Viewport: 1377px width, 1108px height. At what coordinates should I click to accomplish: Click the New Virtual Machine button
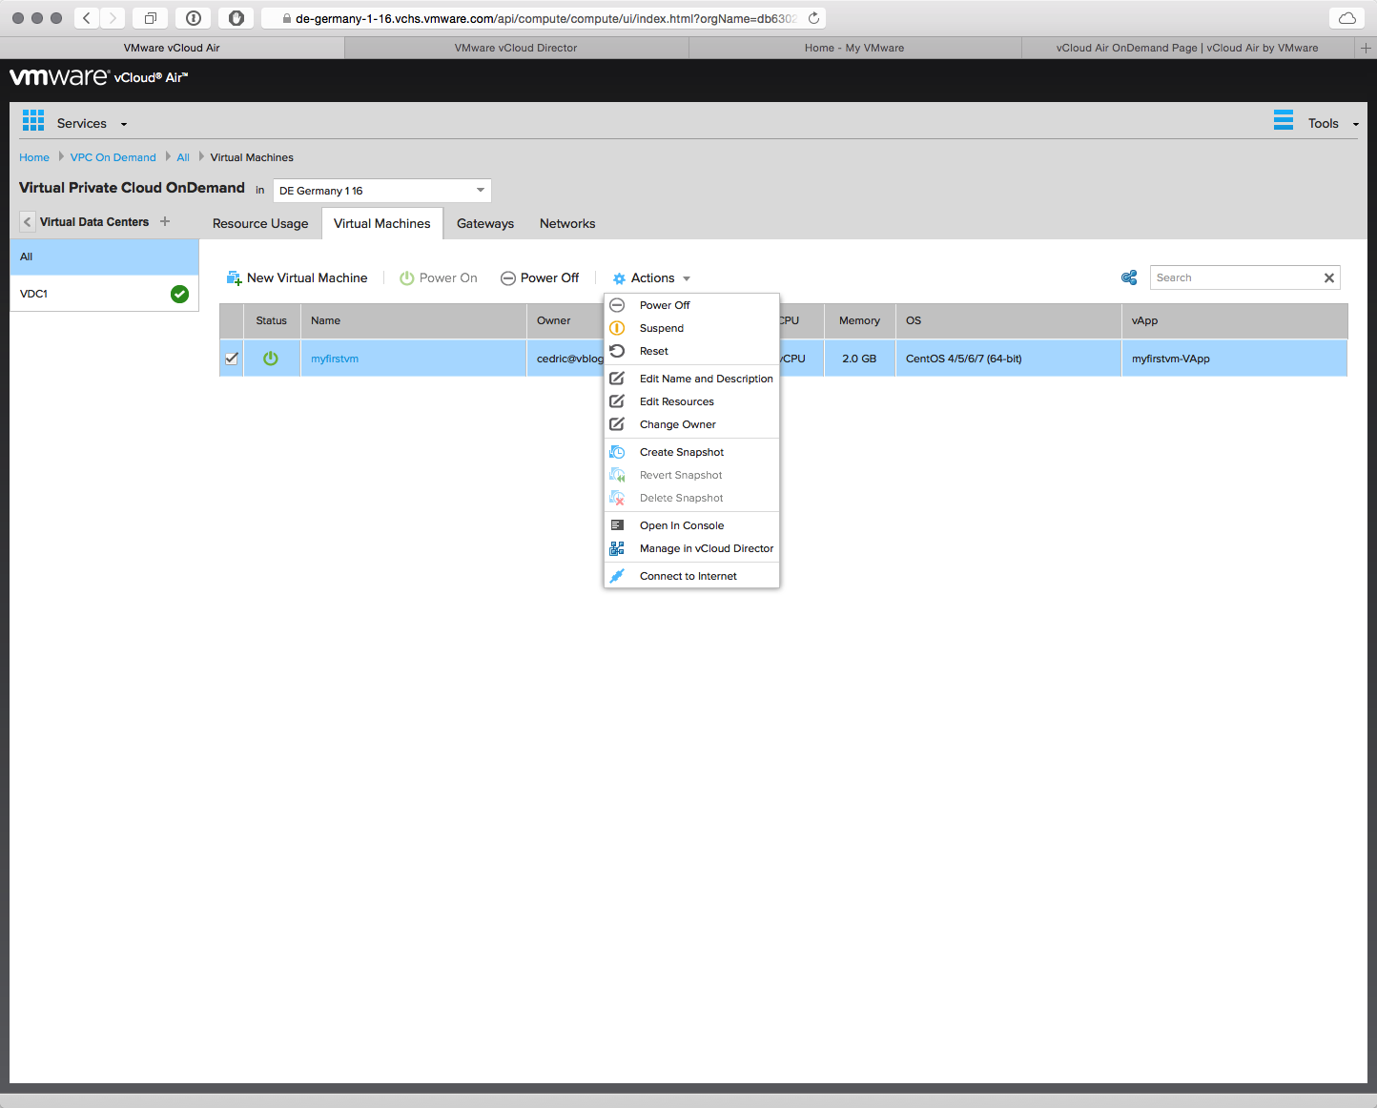point(298,278)
